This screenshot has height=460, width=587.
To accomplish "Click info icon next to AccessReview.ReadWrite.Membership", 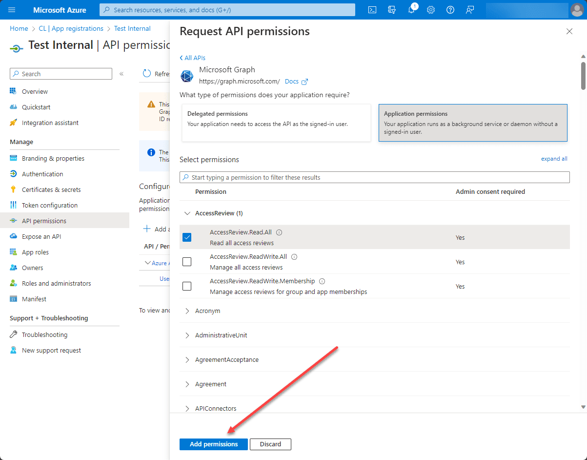I will [322, 281].
